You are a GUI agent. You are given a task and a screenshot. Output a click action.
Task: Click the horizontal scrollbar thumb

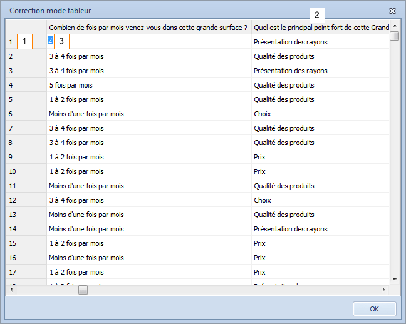(x=83, y=290)
